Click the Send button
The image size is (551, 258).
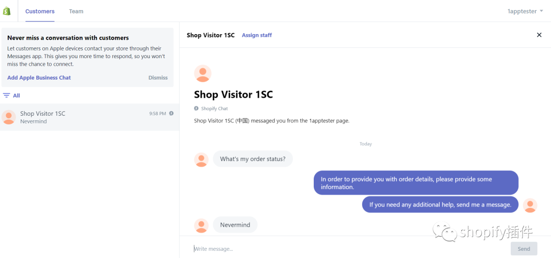[523, 248]
